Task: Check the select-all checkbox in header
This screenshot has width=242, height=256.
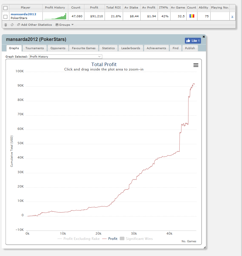Action: 5,8
